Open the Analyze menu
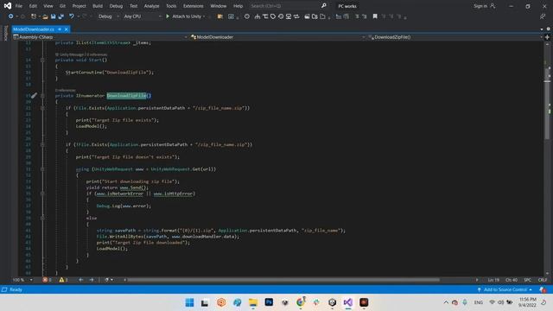The image size is (553, 311). 152,6
